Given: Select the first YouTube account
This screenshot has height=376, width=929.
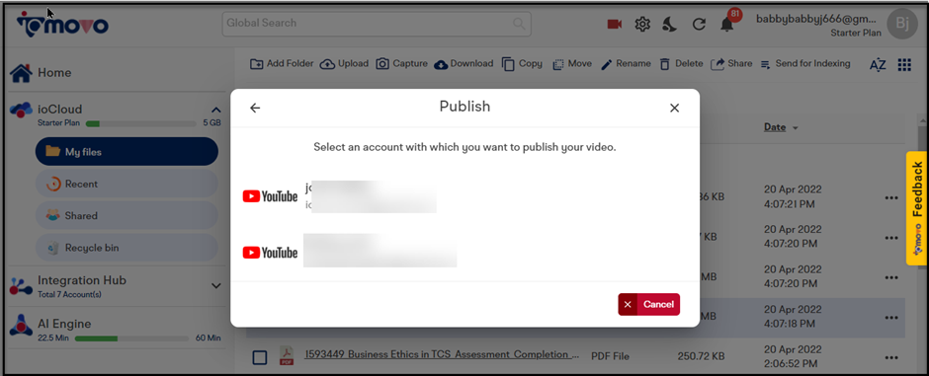Looking at the screenshot, I should (340, 196).
